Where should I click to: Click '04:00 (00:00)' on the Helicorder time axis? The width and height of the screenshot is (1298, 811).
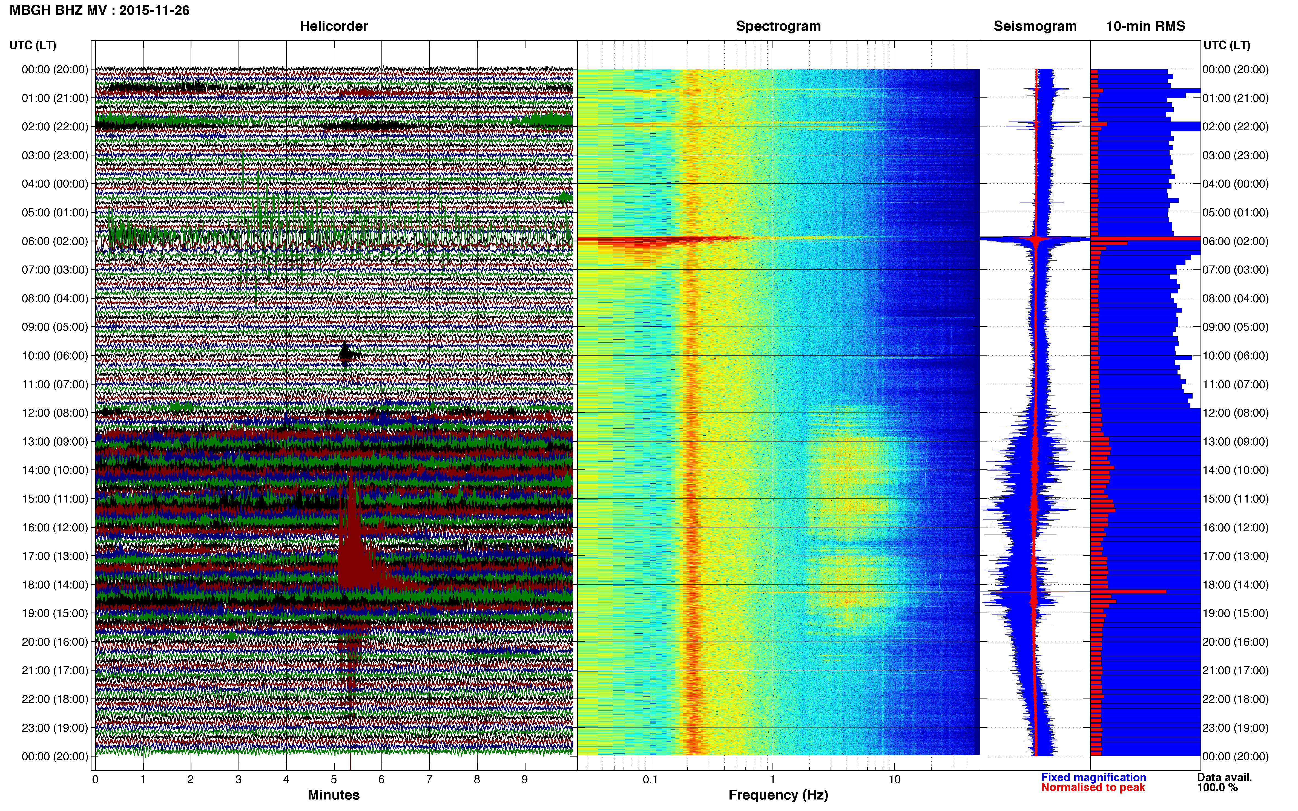55,184
